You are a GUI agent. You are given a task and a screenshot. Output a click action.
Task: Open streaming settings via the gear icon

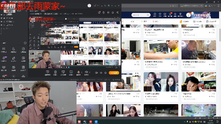click(106, 73)
